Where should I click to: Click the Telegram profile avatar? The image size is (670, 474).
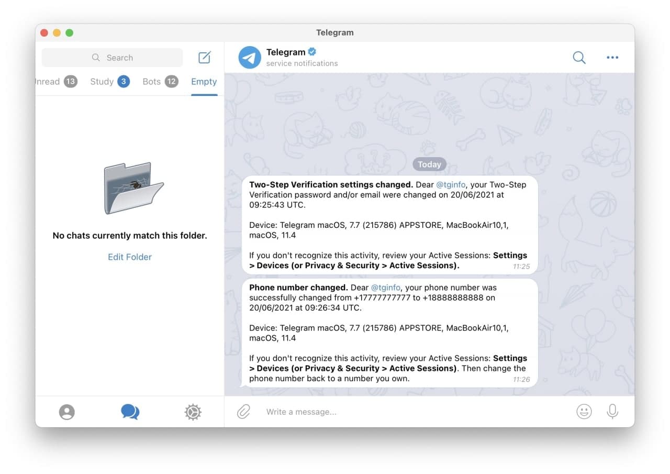[x=250, y=58]
